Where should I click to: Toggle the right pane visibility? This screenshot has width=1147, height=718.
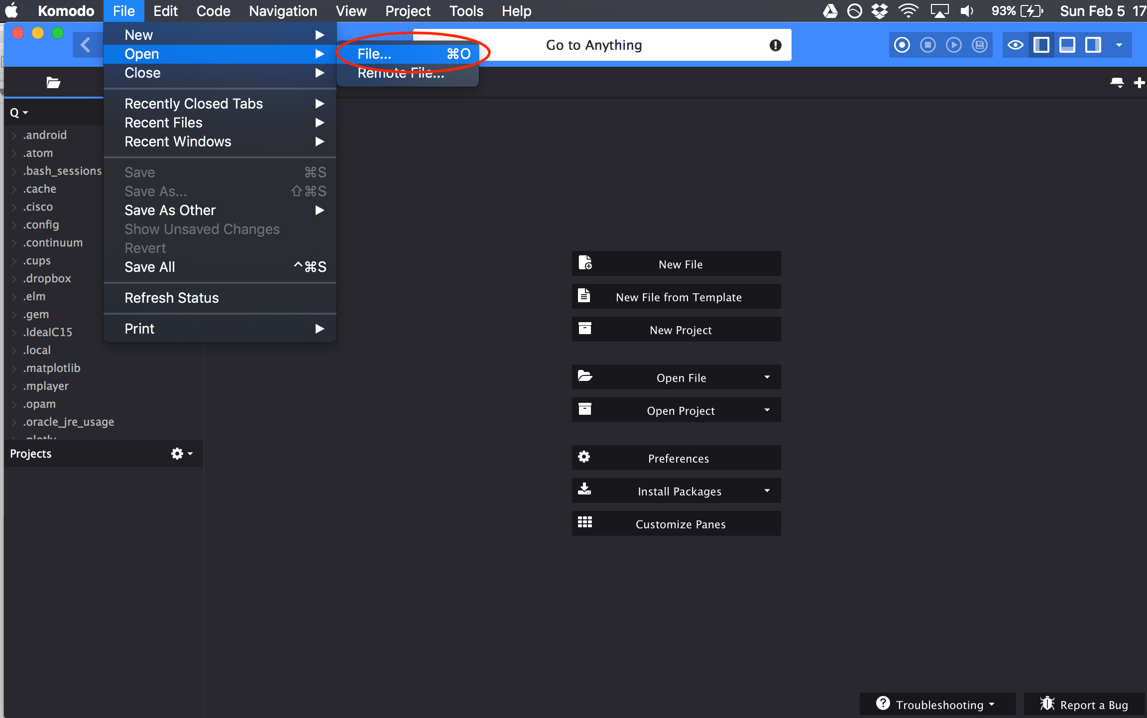point(1093,45)
